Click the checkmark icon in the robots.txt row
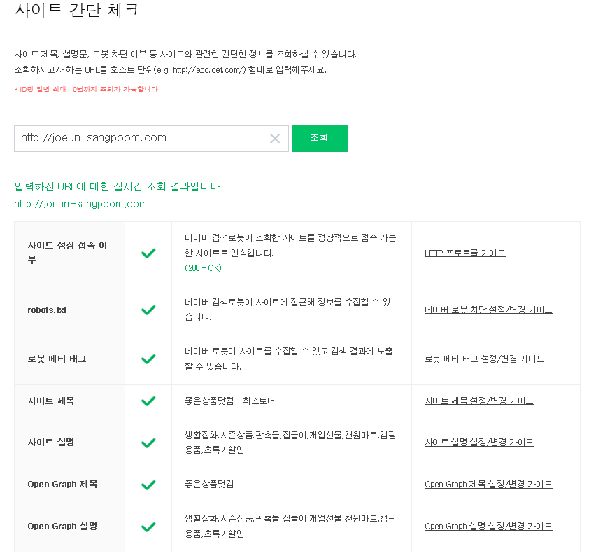This screenshot has width=589, height=556. [x=148, y=310]
